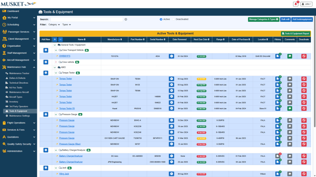Expand the Crew vehicle category
316x177 pixels.
coord(56,62)
